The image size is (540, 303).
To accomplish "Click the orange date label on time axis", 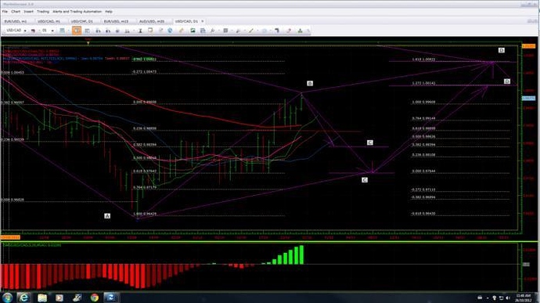I will (10, 237).
